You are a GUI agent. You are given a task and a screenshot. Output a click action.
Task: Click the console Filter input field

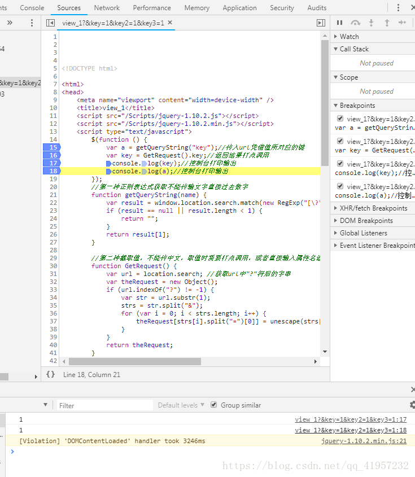(104, 405)
